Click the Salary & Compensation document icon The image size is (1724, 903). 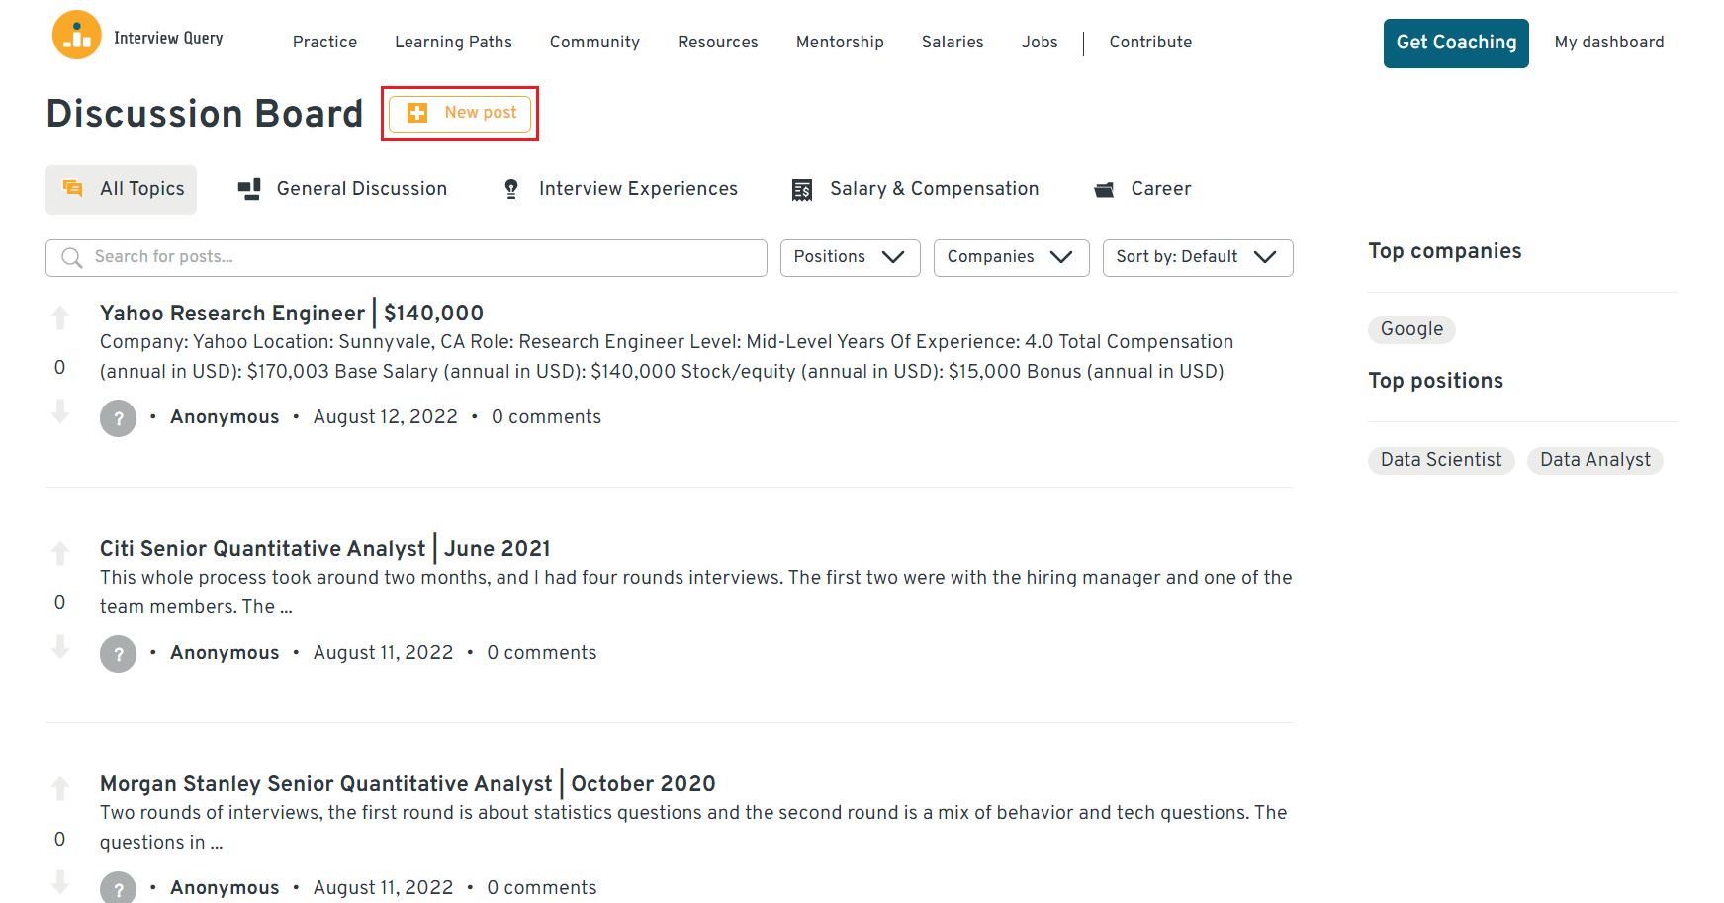[801, 188]
